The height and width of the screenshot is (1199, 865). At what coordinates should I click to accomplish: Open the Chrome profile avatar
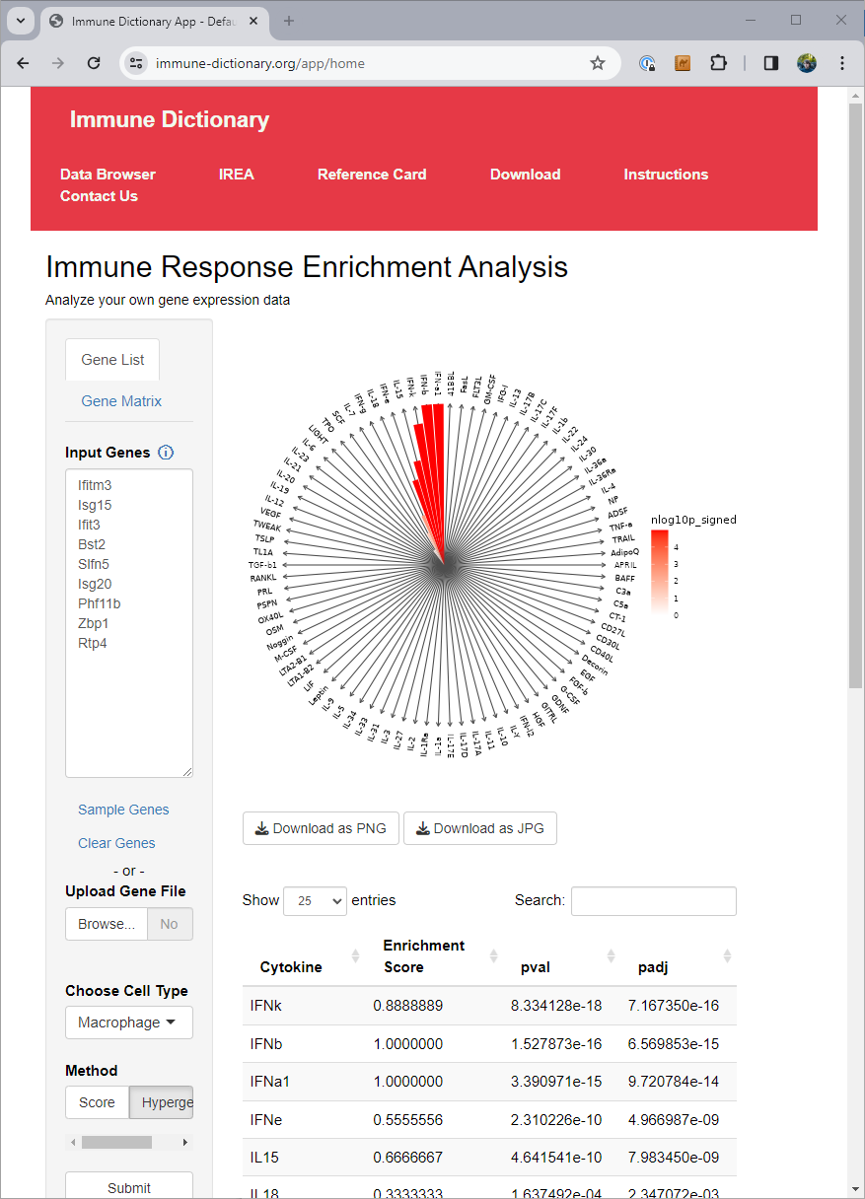coord(807,63)
